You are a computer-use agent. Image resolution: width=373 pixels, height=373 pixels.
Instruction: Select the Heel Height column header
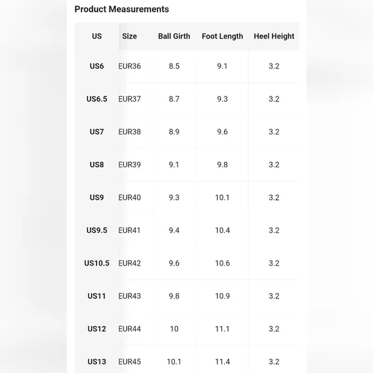pos(274,36)
